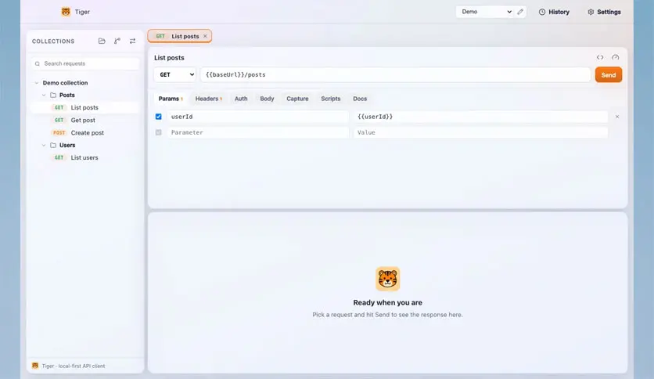The image size is (654, 379).
Task: Switch to the Body tab
Action: [x=267, y=99]
